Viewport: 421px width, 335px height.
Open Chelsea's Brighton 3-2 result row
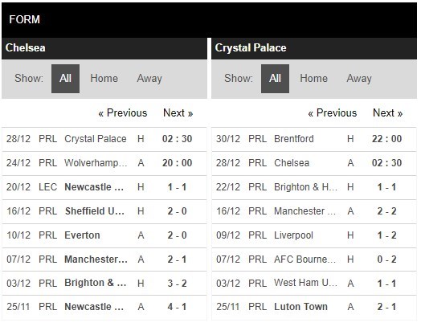tap(104, 284)
